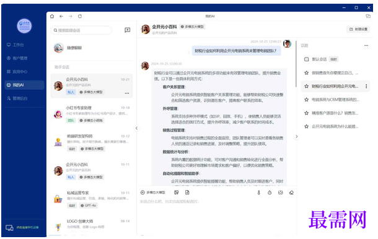The image size is (378, 239).
Task: Click the phone device link at sidebar bottom
Action: 27,227
